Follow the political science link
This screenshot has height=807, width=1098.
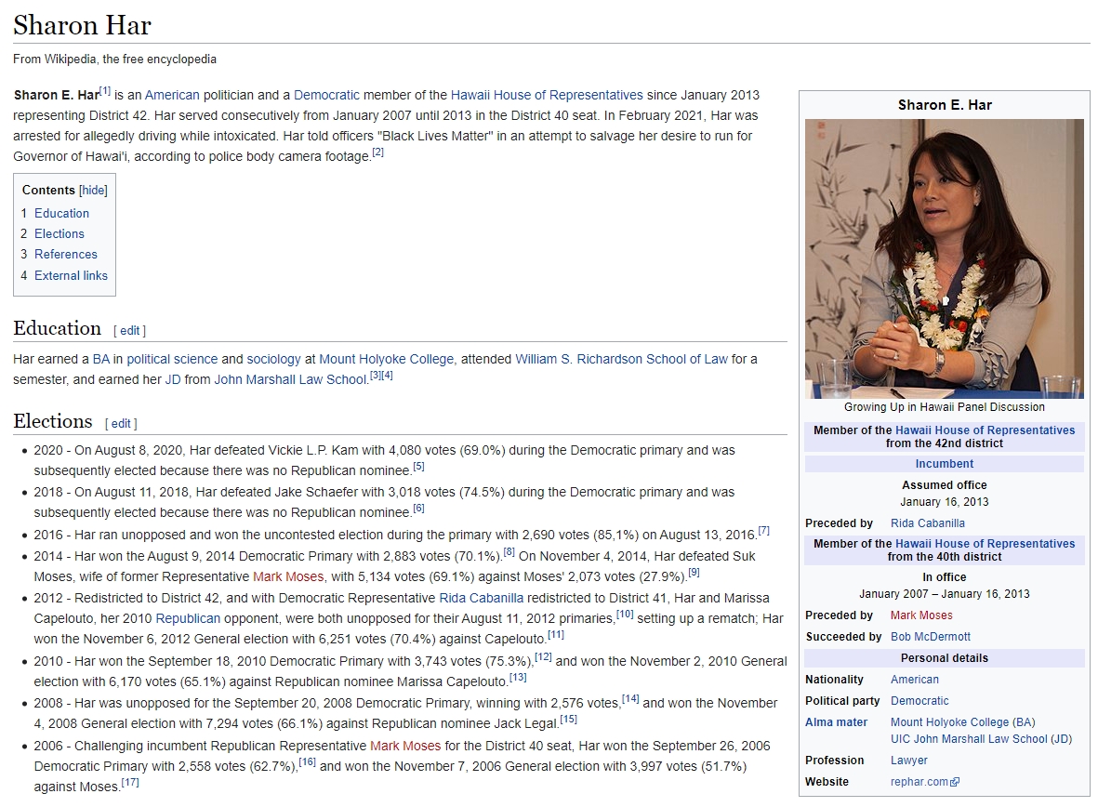[x=172, y=359]
